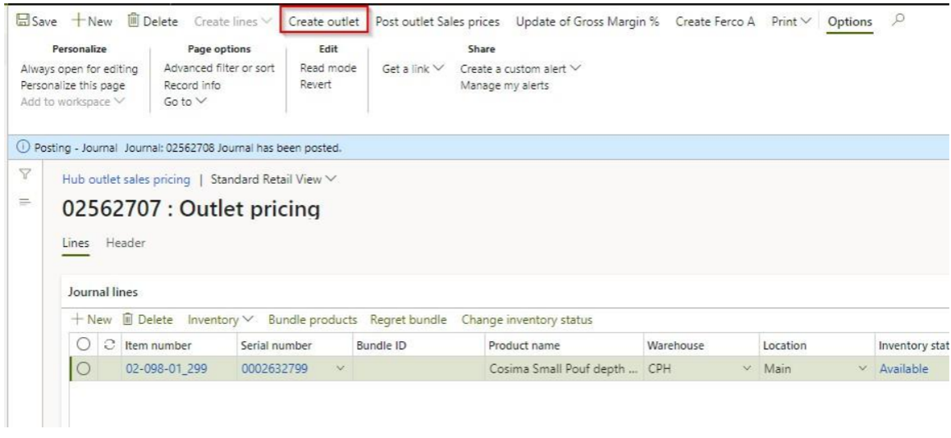Open the Options menu tab
951x438 pixels.
coord(849,21)
